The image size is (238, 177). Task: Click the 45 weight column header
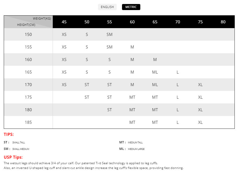(x=64, y=22)
